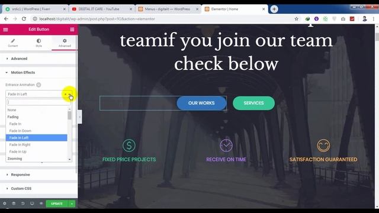Select the highlighted Fade In Left option
This screenshot has width=379, height=213.
tap(36, 138)
